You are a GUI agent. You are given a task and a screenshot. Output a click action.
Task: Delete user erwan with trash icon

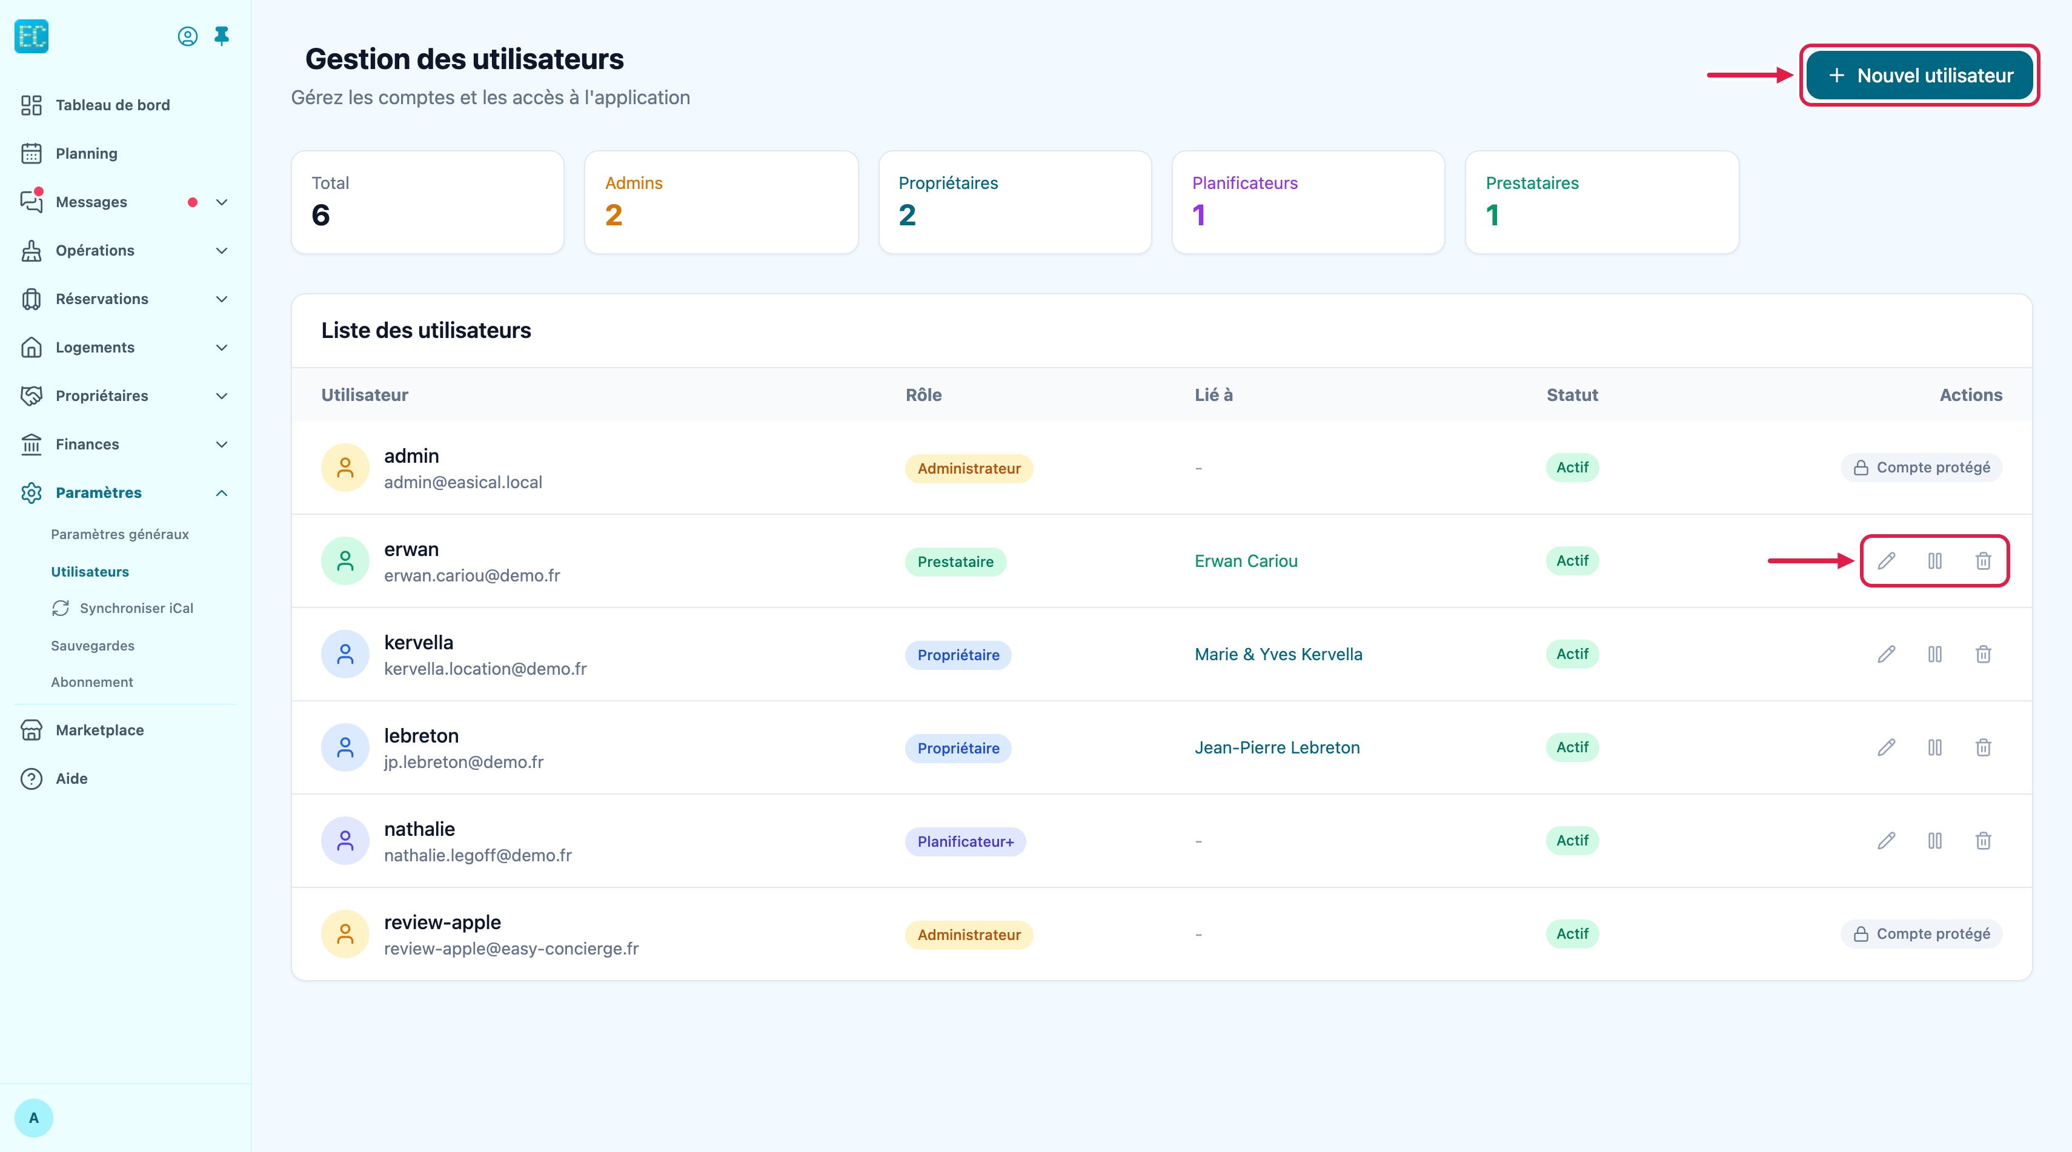pyautogui.click(x=1984, y=560)
